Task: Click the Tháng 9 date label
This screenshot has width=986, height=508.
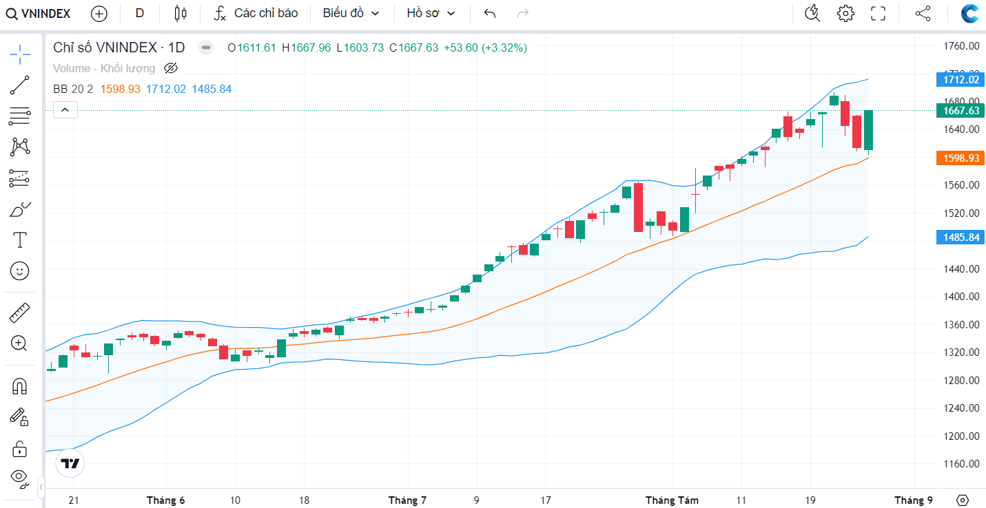Action: (913, 500)
